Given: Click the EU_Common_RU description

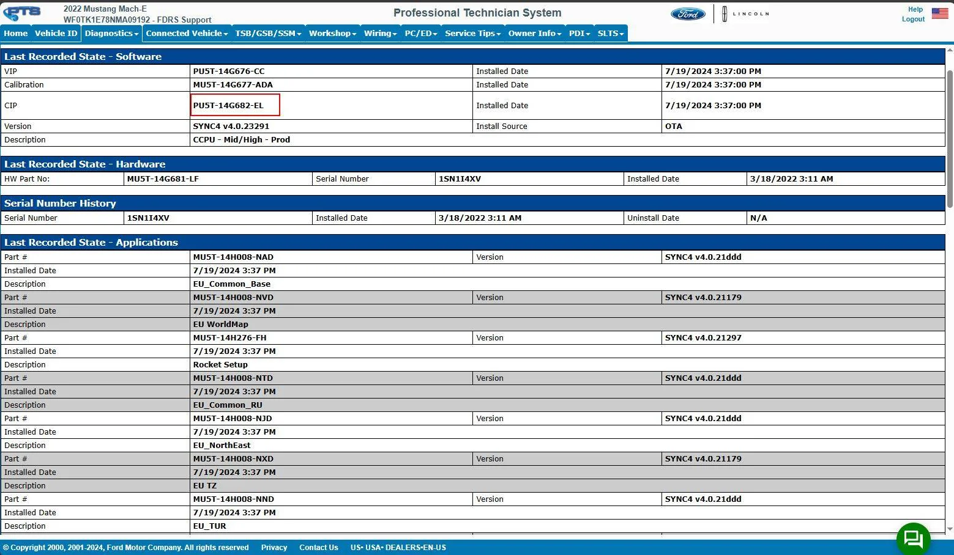Looking at the screenshot, I should tap(228, 405).
